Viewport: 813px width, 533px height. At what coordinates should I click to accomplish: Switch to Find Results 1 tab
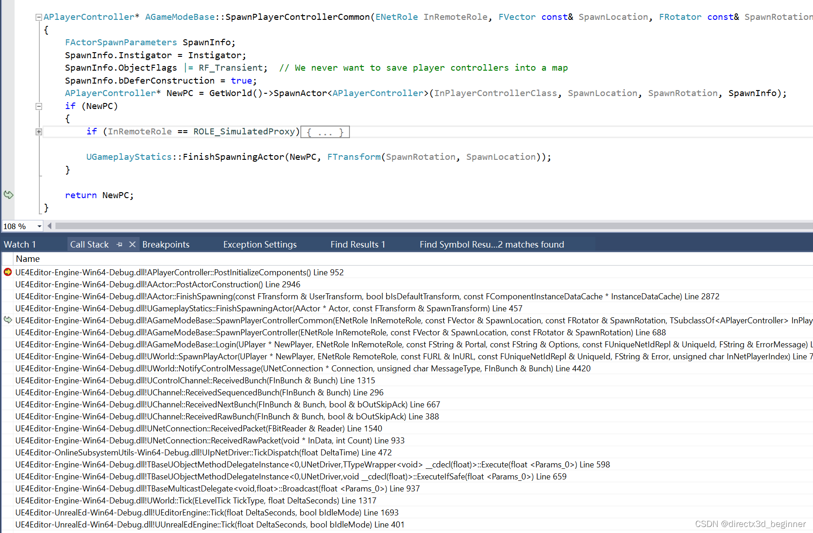358,244
